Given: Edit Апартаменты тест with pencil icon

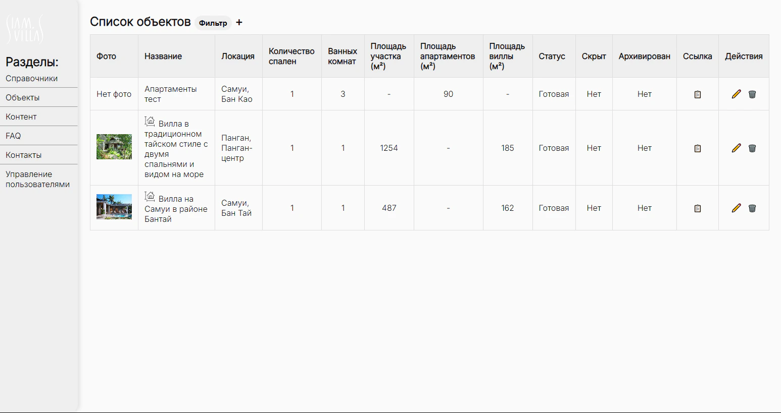Looking at the screenshot, I should 737,94.
